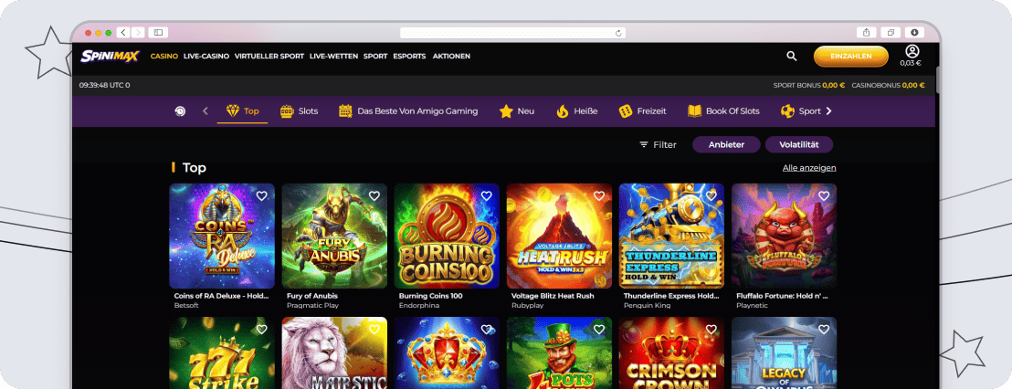Viewport: 1012px width, 389px height.
Task: Click the SpiniMax logo
Action: (110, 56)
